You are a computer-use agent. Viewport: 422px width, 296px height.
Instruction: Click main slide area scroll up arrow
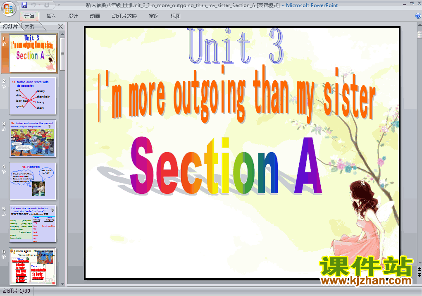pos(420,25)
